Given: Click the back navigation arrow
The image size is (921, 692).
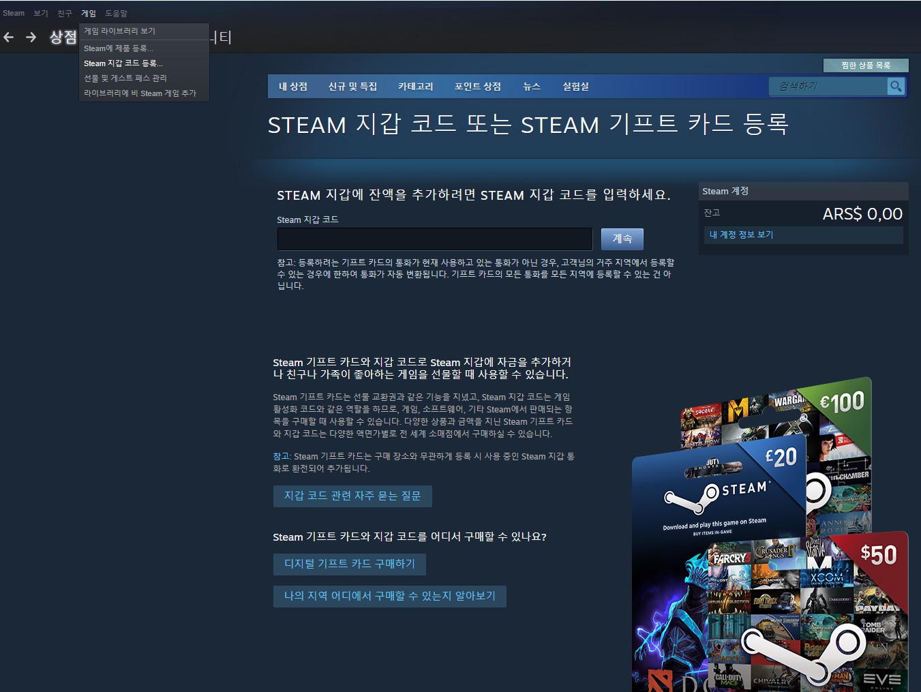Looking at the screenshot, I should (x=9, y=37).
